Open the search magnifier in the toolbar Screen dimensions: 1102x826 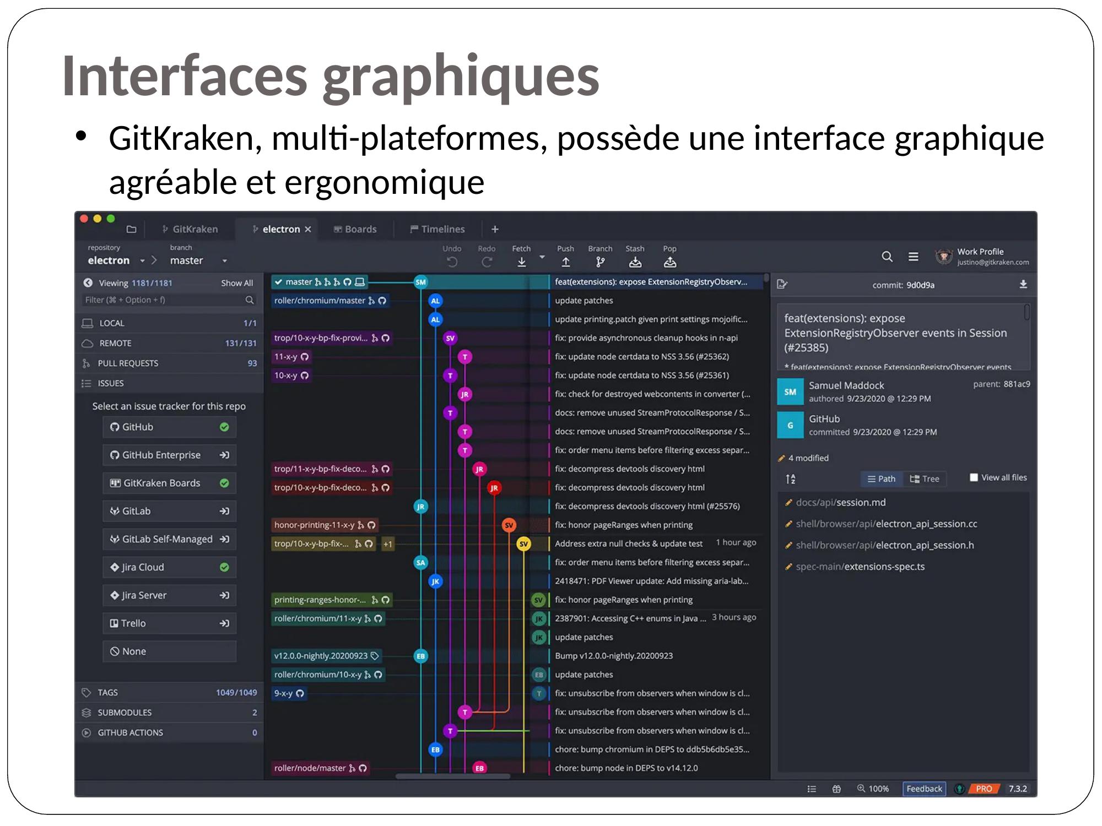[x=887, y=257]
